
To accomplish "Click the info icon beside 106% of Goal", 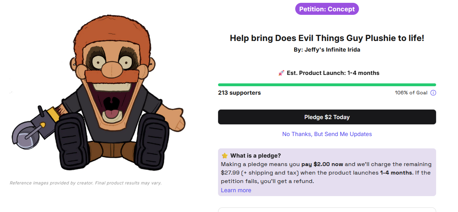I will [433, 93].
